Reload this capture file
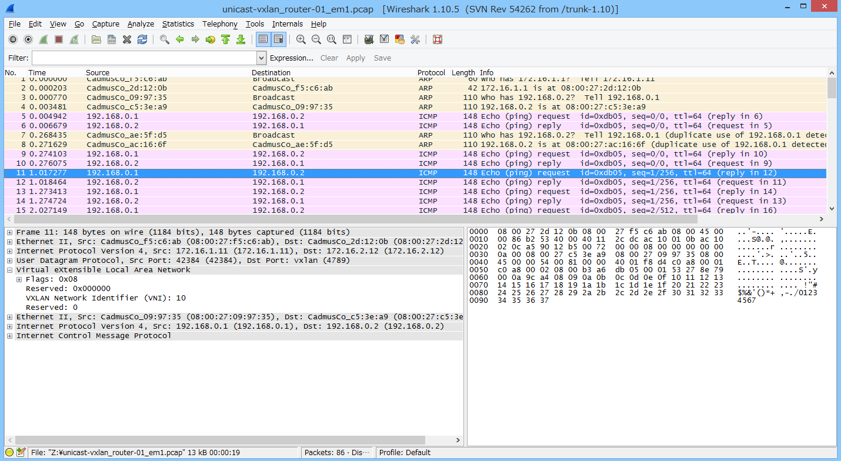This screenshot has height=461, width=841. [x=142, y=39]
